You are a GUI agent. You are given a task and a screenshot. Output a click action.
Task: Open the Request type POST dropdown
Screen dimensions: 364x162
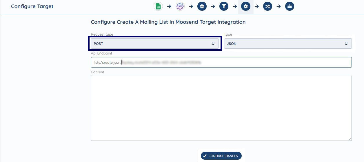click(155, 43)
